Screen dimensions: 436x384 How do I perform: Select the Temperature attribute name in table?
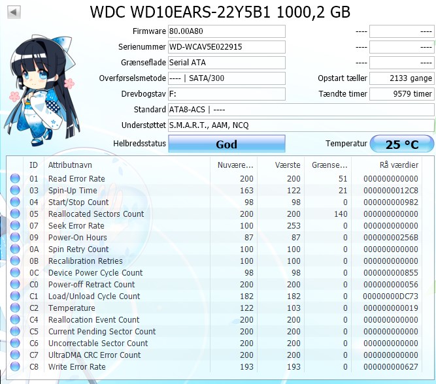pos(72,308)
